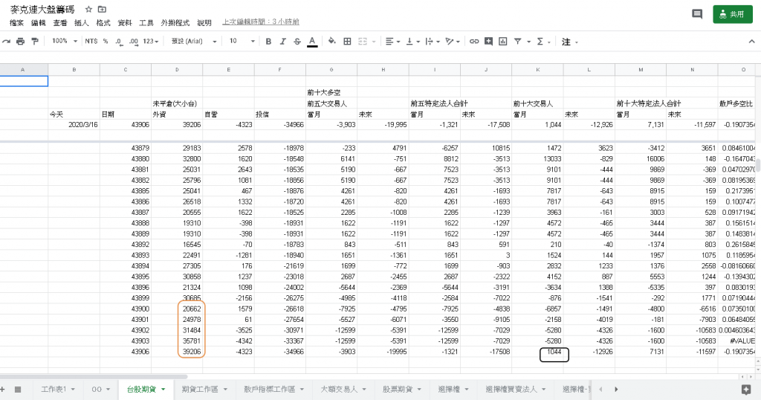Open the font size 10 dropdown
Viewport: 761px width, 400px height.
[x=239, y=42]
